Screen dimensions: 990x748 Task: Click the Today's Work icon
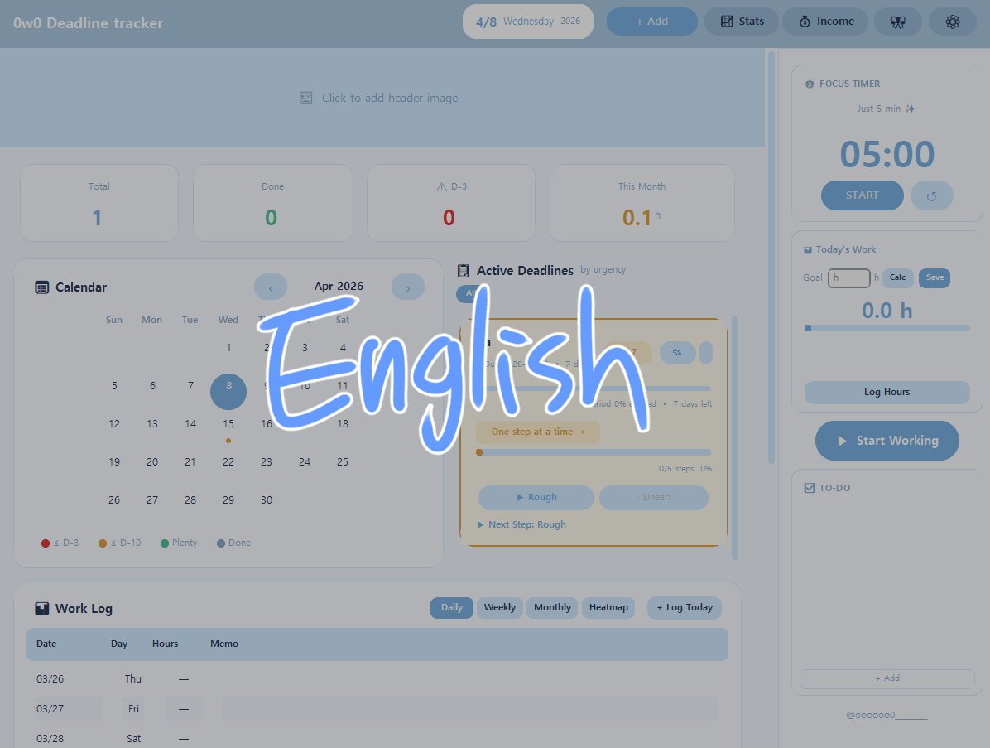[808, 250]
